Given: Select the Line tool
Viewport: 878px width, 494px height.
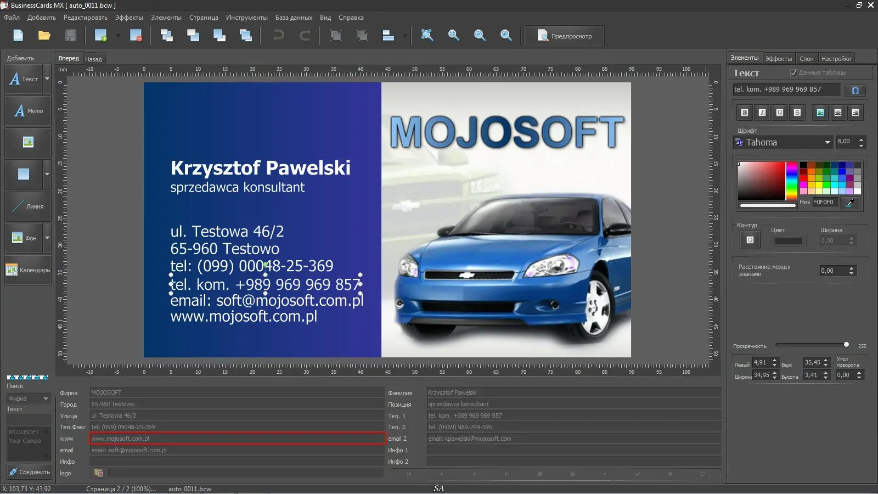Looking at the screenshot, I should (28, 206).
